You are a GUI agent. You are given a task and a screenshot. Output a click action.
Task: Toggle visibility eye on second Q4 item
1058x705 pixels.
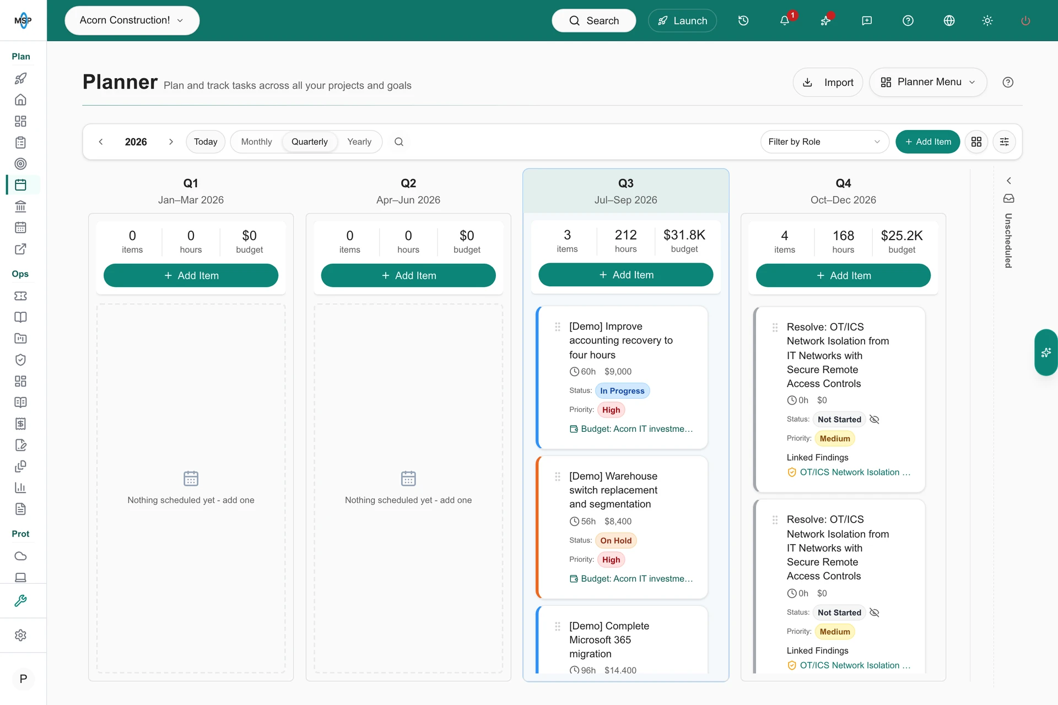pos(874,612)
